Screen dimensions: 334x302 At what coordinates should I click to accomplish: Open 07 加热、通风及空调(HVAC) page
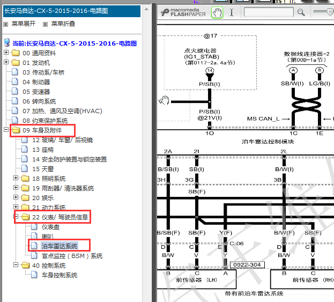click(x=62, y=111)
